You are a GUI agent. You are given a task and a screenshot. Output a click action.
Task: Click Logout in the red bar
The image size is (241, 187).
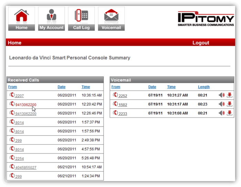[201, 43]
